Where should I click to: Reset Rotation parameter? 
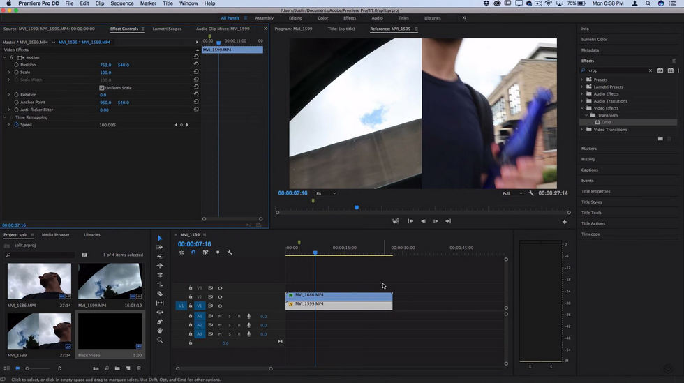196,94
